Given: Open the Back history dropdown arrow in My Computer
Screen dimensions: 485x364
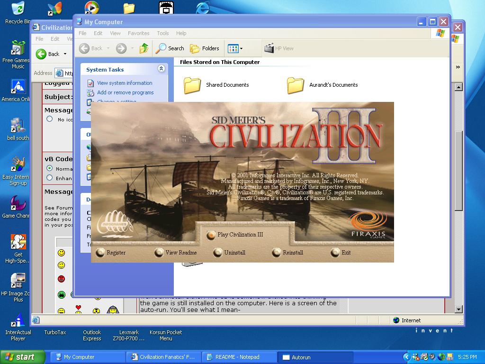Looking at the screenshot, I should [108, 48].
